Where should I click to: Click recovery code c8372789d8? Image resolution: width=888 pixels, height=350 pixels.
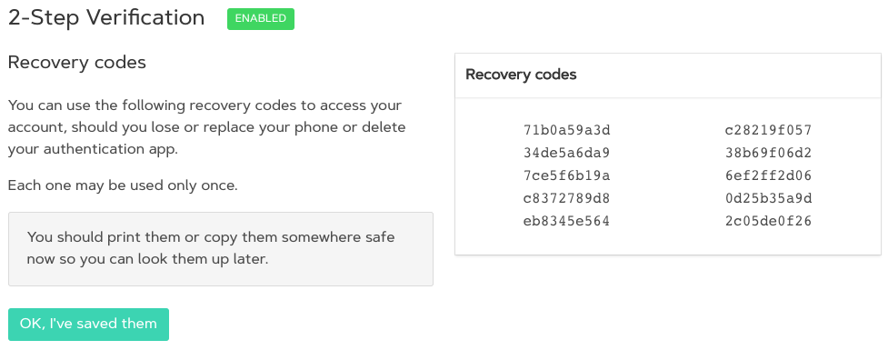pyautogui.click(x=567, y=198)
